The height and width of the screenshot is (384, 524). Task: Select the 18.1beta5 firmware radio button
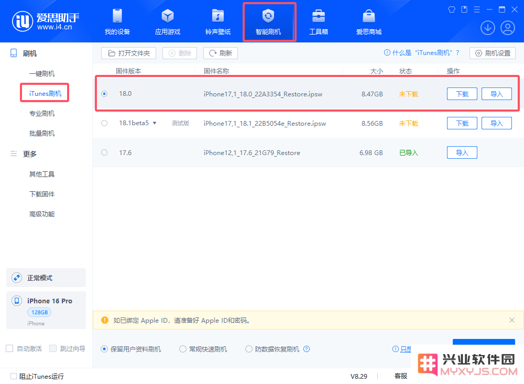pyautogui.click(x=104, y=123)
